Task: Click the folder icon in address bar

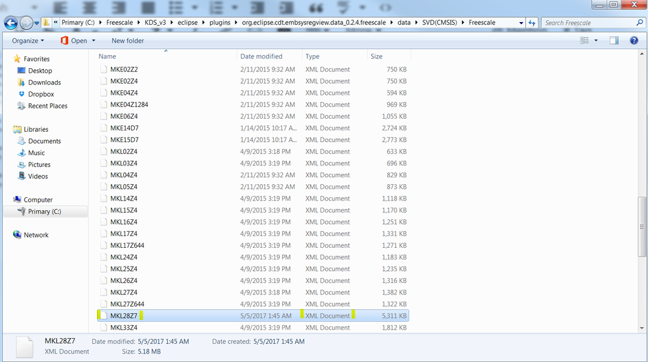Action: tap(46, 22)
